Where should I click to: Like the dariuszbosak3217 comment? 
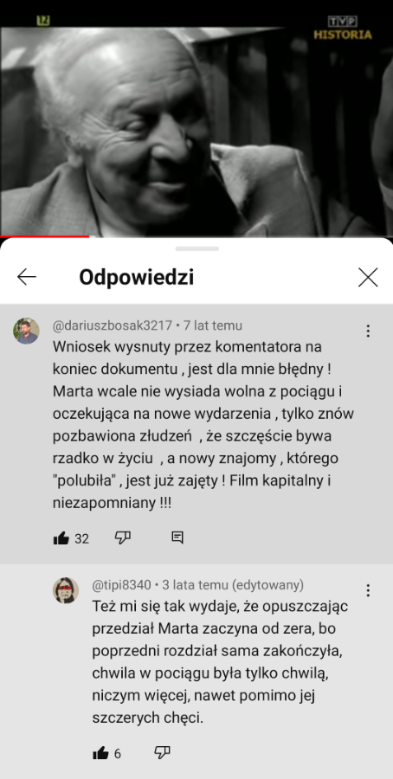tap(61, 538)
